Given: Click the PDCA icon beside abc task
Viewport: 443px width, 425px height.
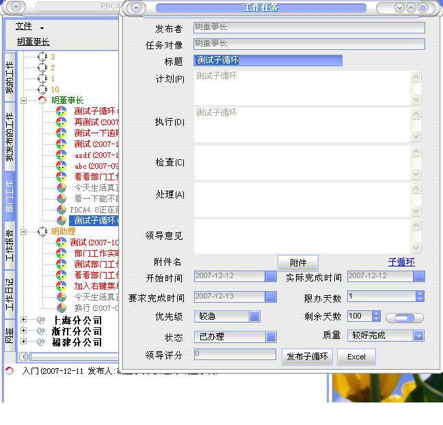Looking at the screenshot, I should pos(61,166).
